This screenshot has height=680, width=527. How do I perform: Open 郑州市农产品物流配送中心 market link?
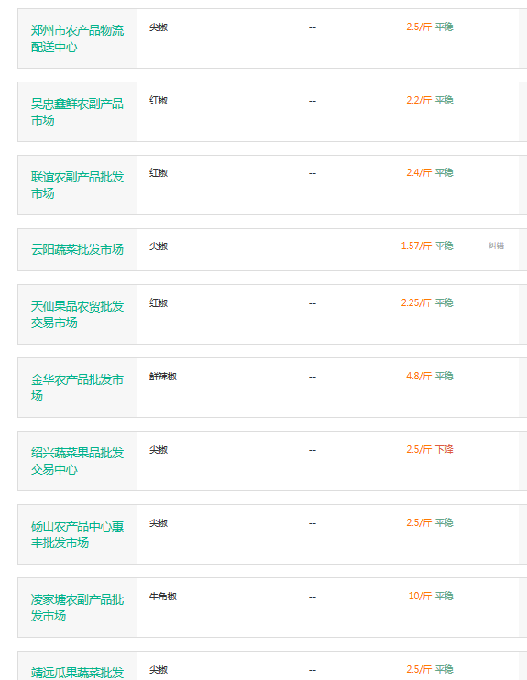coord(77,38)
